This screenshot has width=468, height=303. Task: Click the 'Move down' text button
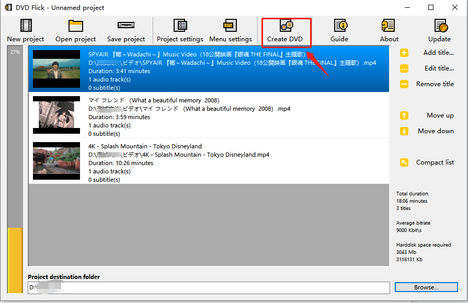(x=436, y=131)
